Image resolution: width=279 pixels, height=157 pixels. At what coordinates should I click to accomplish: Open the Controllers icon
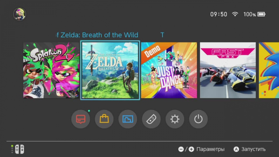pos(151,119)
